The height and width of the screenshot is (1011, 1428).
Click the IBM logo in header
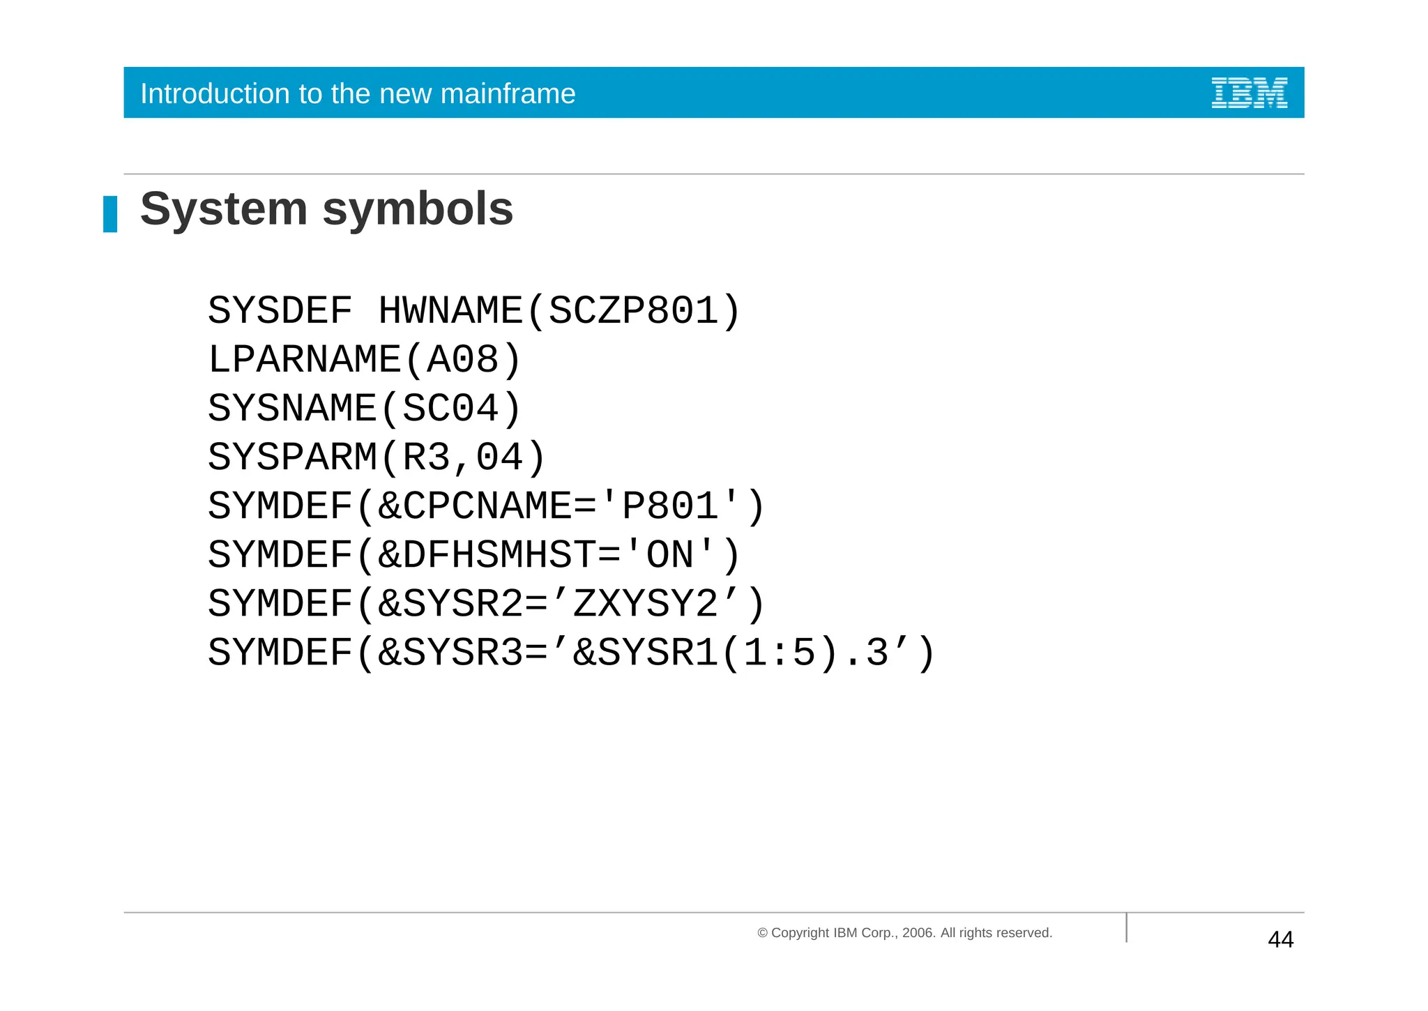[x=1249, y=93]
